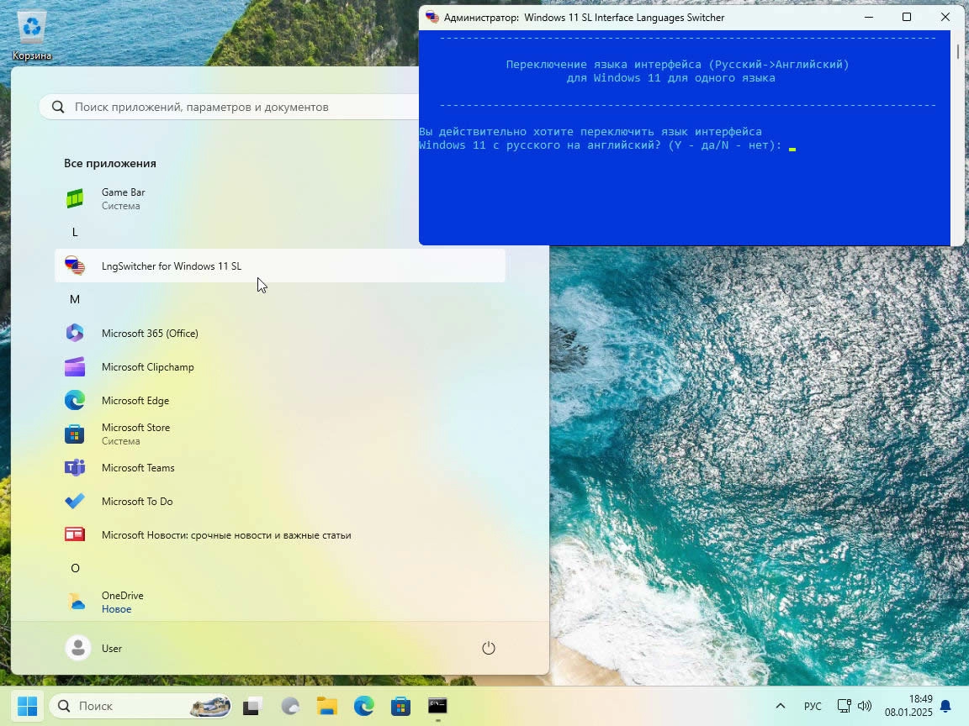Click the 'Все приложения' heading
Viewport: 969px width, 726px height.
(x=110, y=164)
